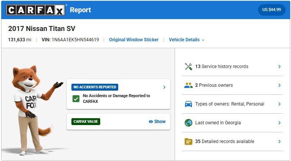
Task: Open the No Accidents Reported chevron
Action: tap(164, 87)
